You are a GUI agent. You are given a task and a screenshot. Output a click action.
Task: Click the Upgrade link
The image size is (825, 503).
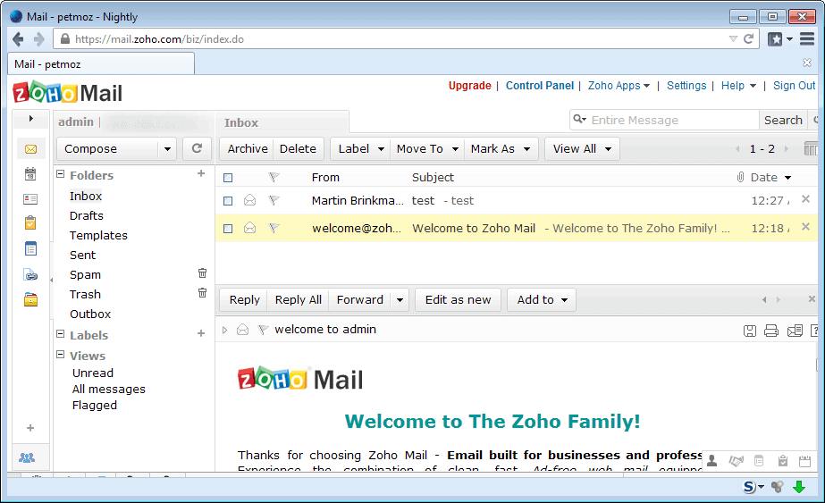(x=469, y=86)
